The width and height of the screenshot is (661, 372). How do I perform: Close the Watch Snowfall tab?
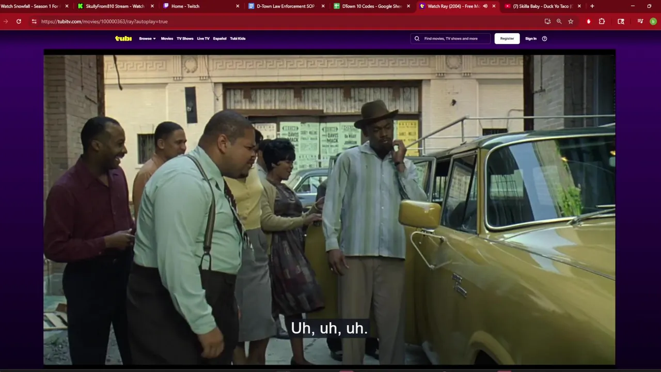[67, 6]
